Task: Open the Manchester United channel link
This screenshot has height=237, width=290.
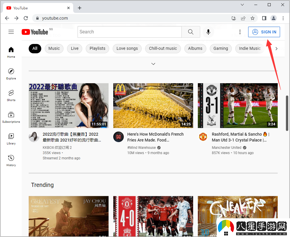Action: coord(226,147)
